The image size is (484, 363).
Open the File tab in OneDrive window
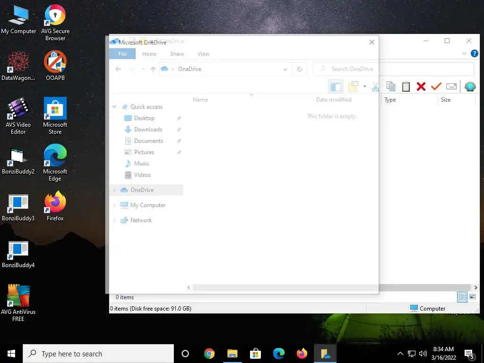122,54
